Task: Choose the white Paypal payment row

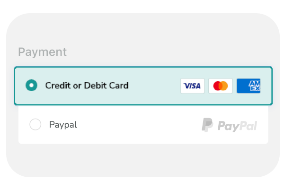Action: point(143,125)
